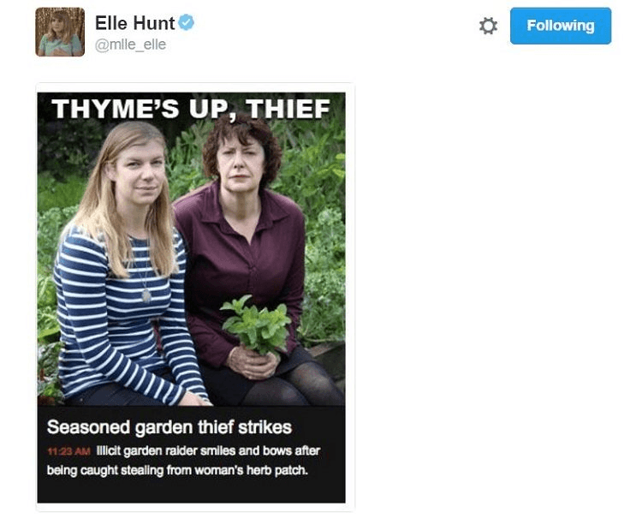Click the black caption panel under photo
The height and width of the screenshot is (518, 642).
tap(191, 454)
